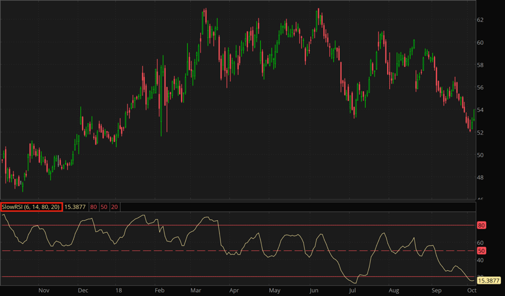The width and height of the screenshot is (505, 296).
Task: Click the Jun label on the time axis
Action: pyautogui.click(x=314, y=291)
